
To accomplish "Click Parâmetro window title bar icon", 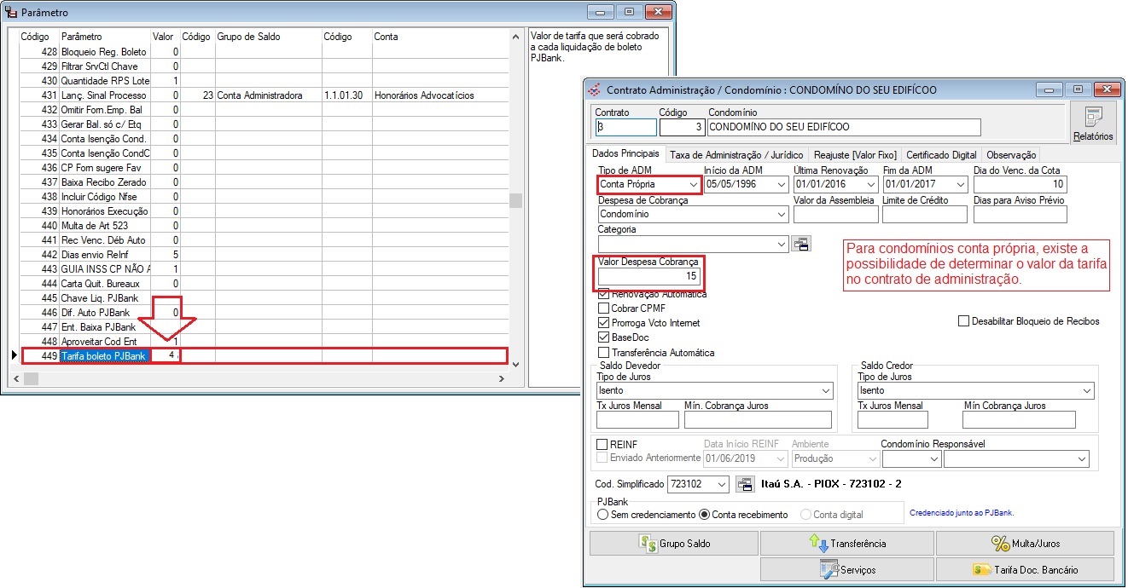I will (x=11, y=13).
